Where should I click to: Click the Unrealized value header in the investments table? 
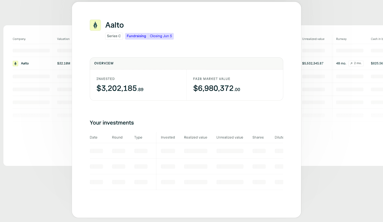(x=230, y=138)
